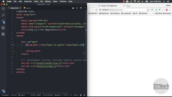Click the assets/js/app.js link in code
172x97 pixels.
click(x=46, y=66)
